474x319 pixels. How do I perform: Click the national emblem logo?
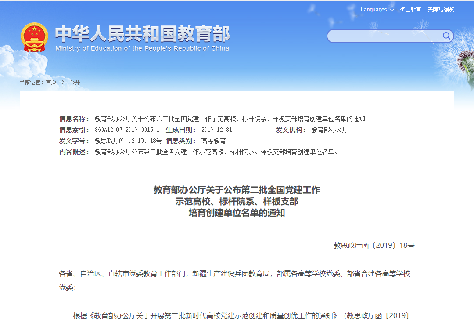tap(34, 37)
